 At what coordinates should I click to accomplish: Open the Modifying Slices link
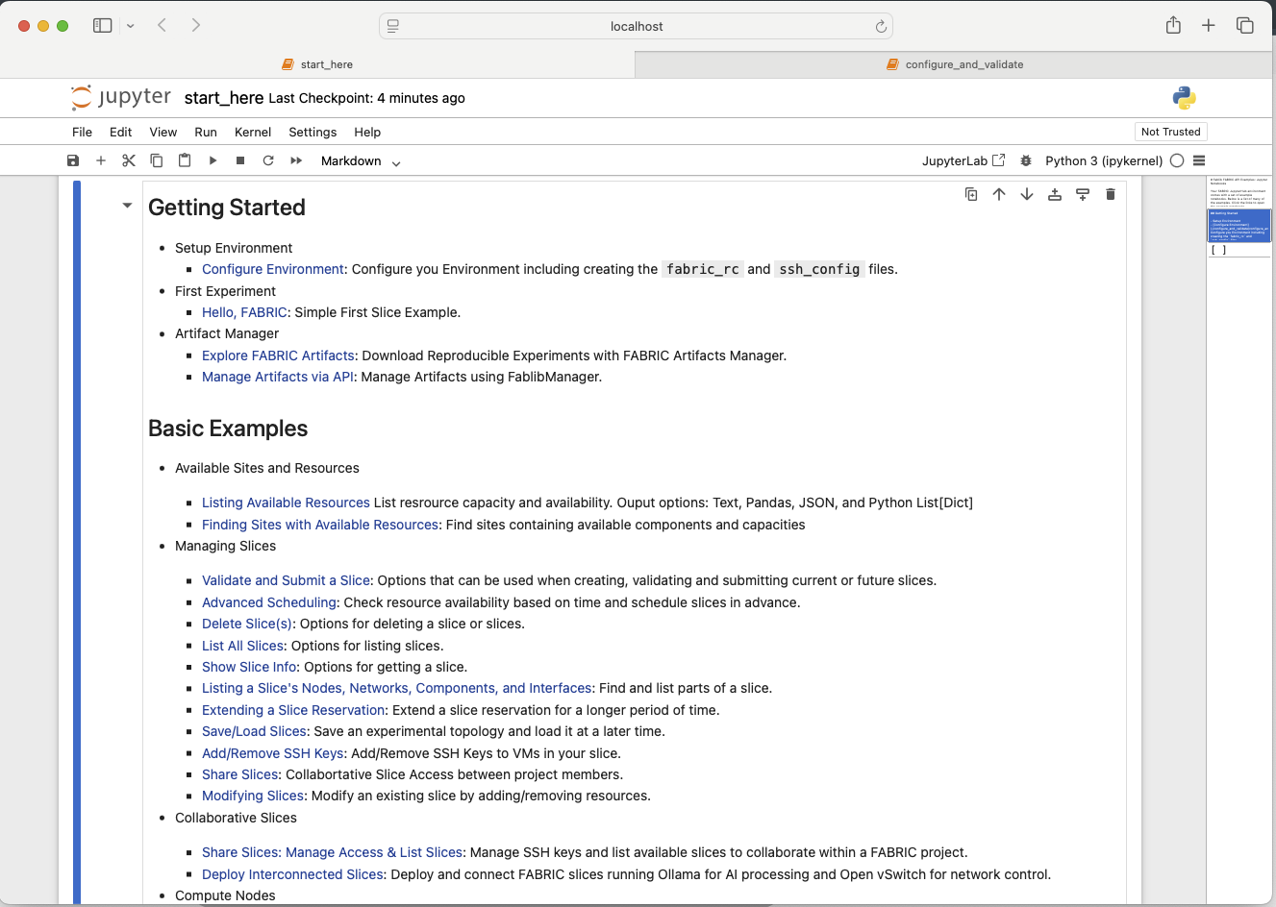click(253, 796)
